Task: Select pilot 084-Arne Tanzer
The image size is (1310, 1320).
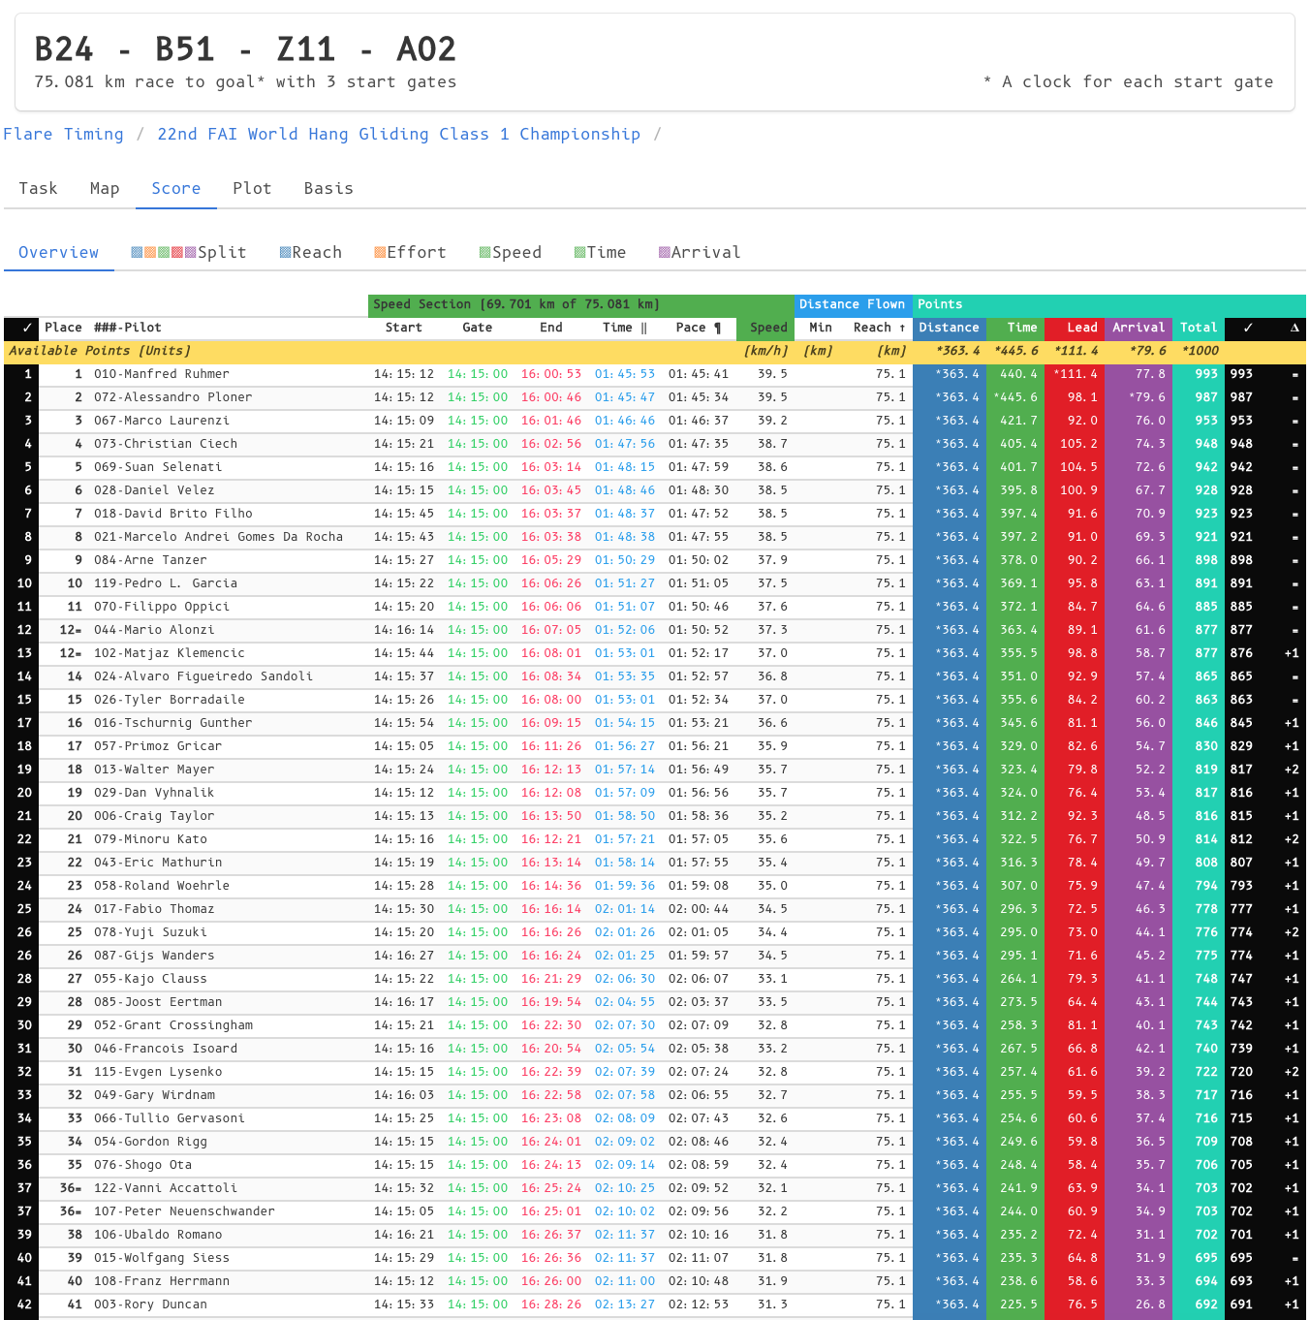Action: click(150, 560)
